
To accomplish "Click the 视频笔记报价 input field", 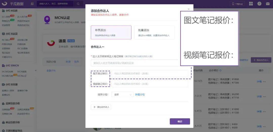I will coord(150,84).
